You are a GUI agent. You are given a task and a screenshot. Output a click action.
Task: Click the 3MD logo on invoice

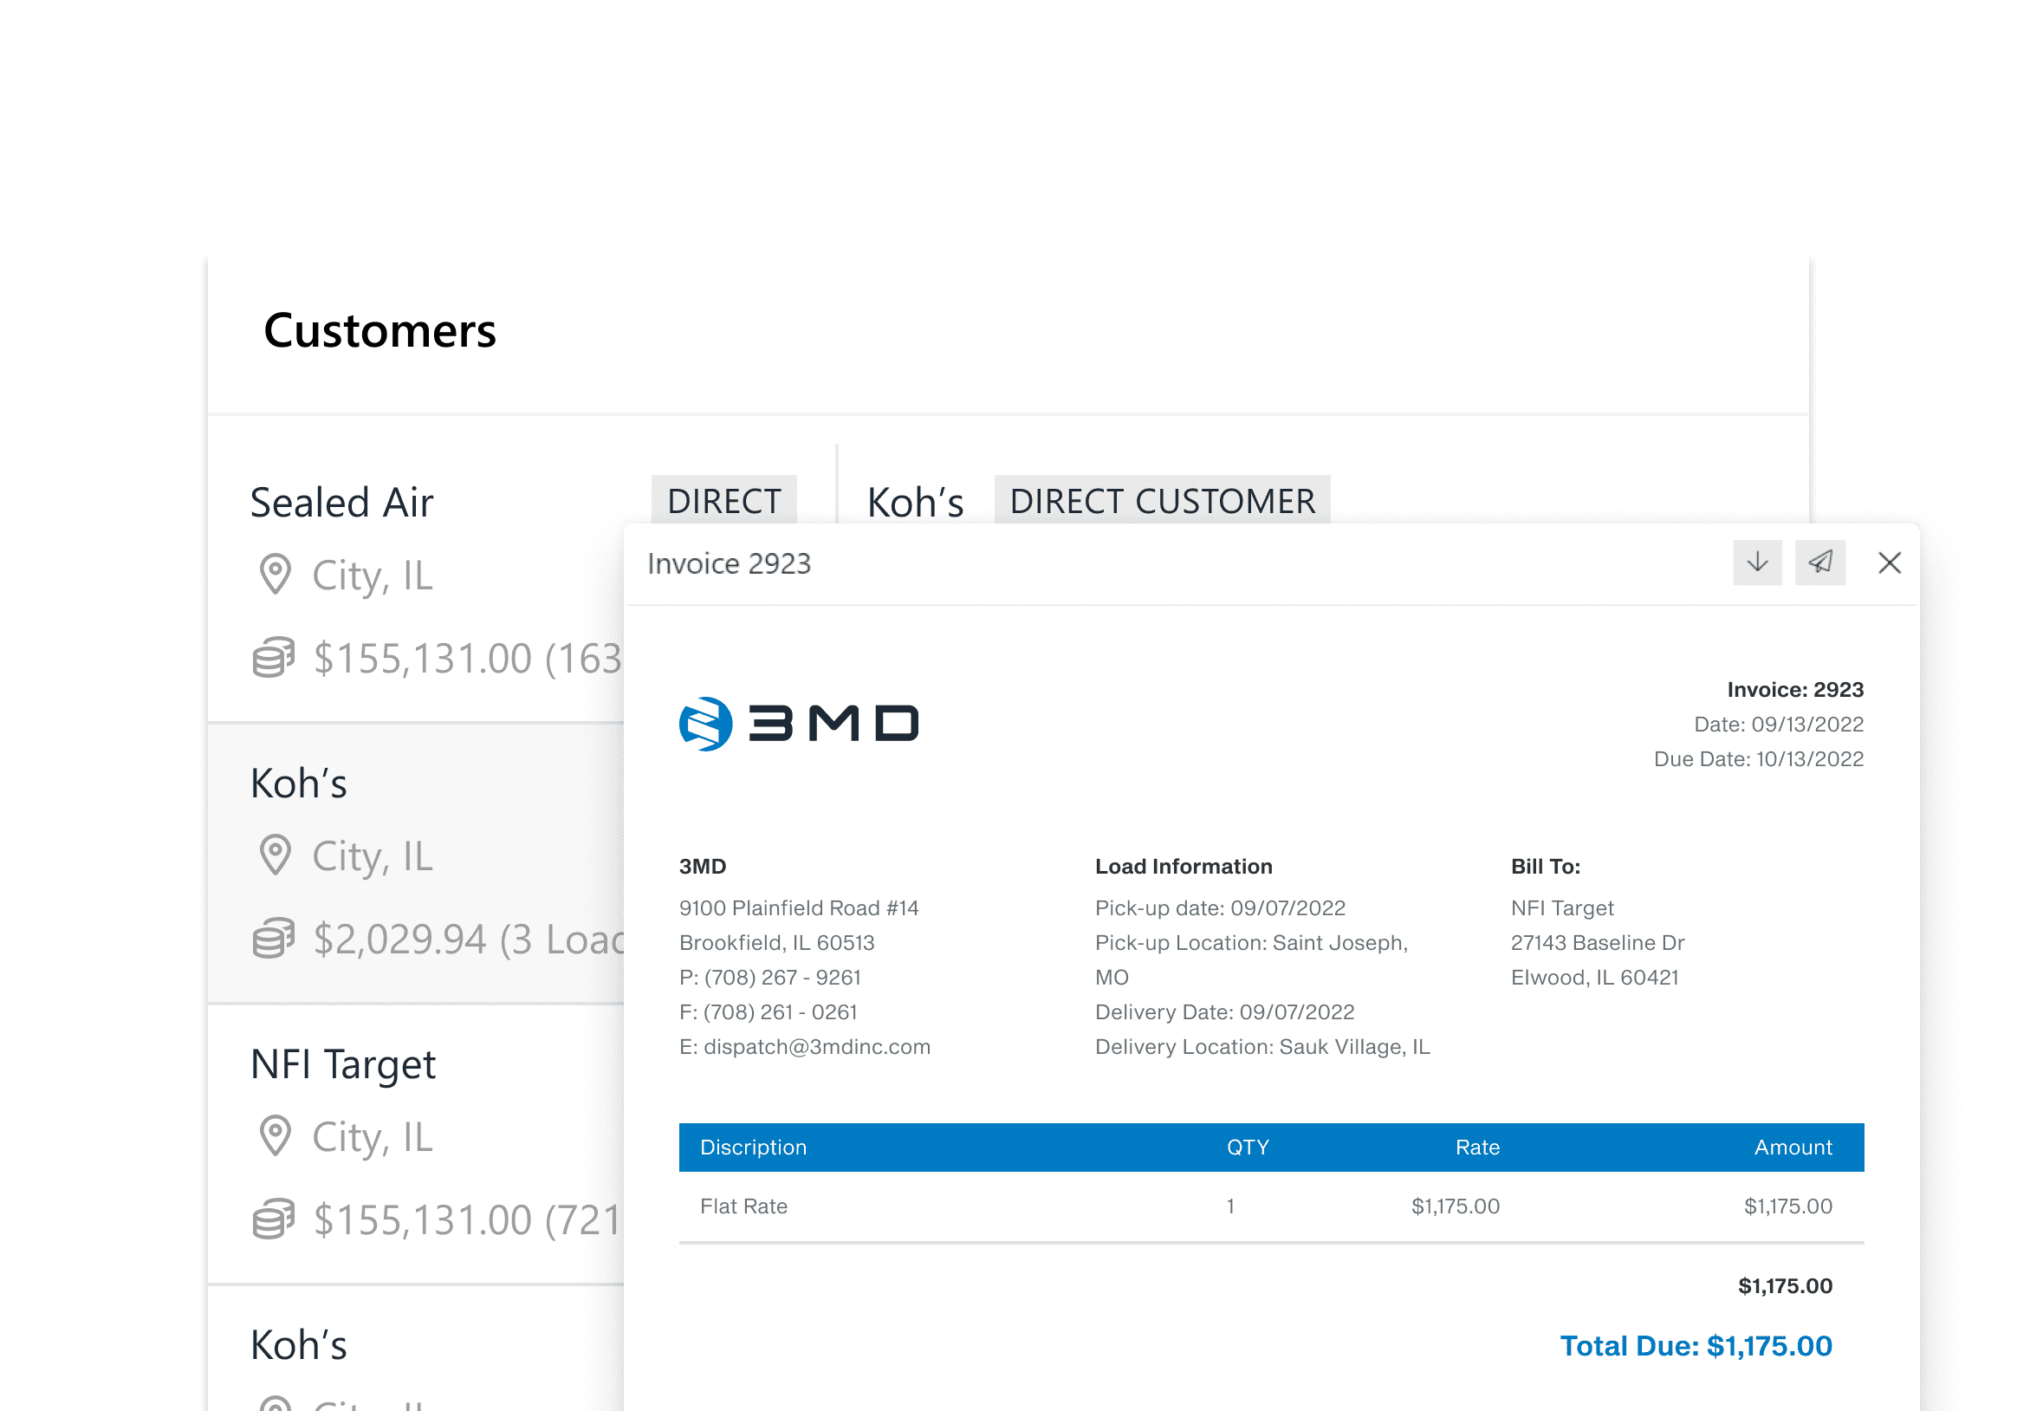click(799, 724)
